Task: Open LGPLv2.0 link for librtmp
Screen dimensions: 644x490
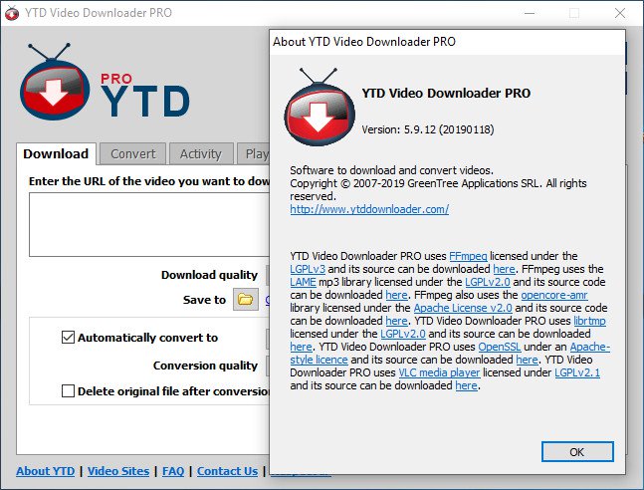Action: click(x=403, y=334)
